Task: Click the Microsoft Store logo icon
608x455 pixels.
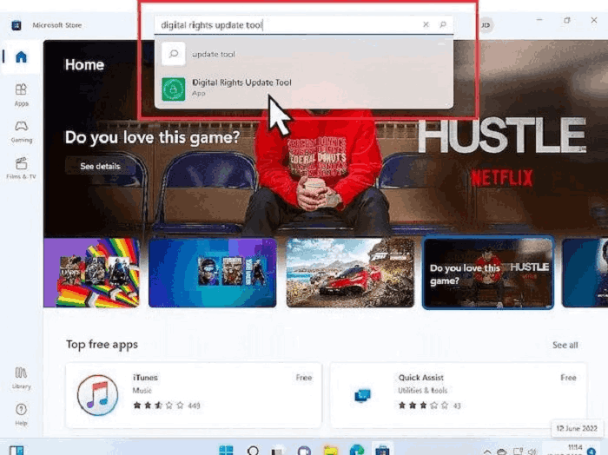Action: pos(17,25)
